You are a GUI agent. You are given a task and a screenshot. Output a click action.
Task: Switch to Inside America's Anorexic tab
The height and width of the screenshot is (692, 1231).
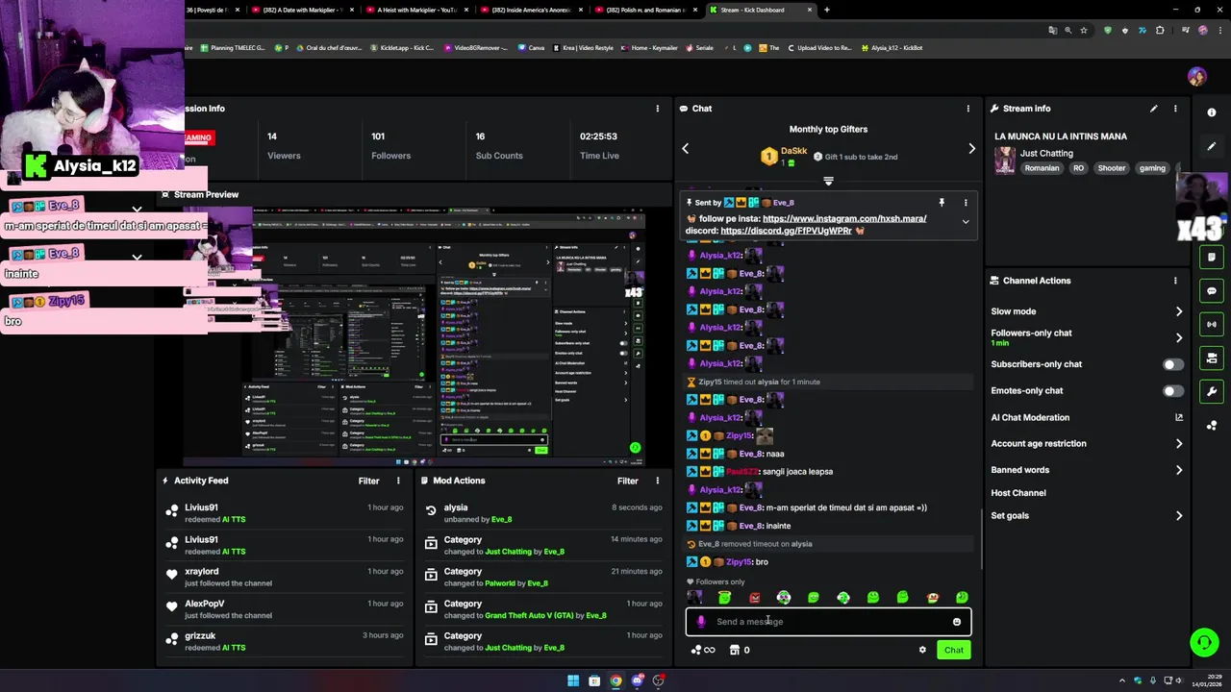coord(531,10)
